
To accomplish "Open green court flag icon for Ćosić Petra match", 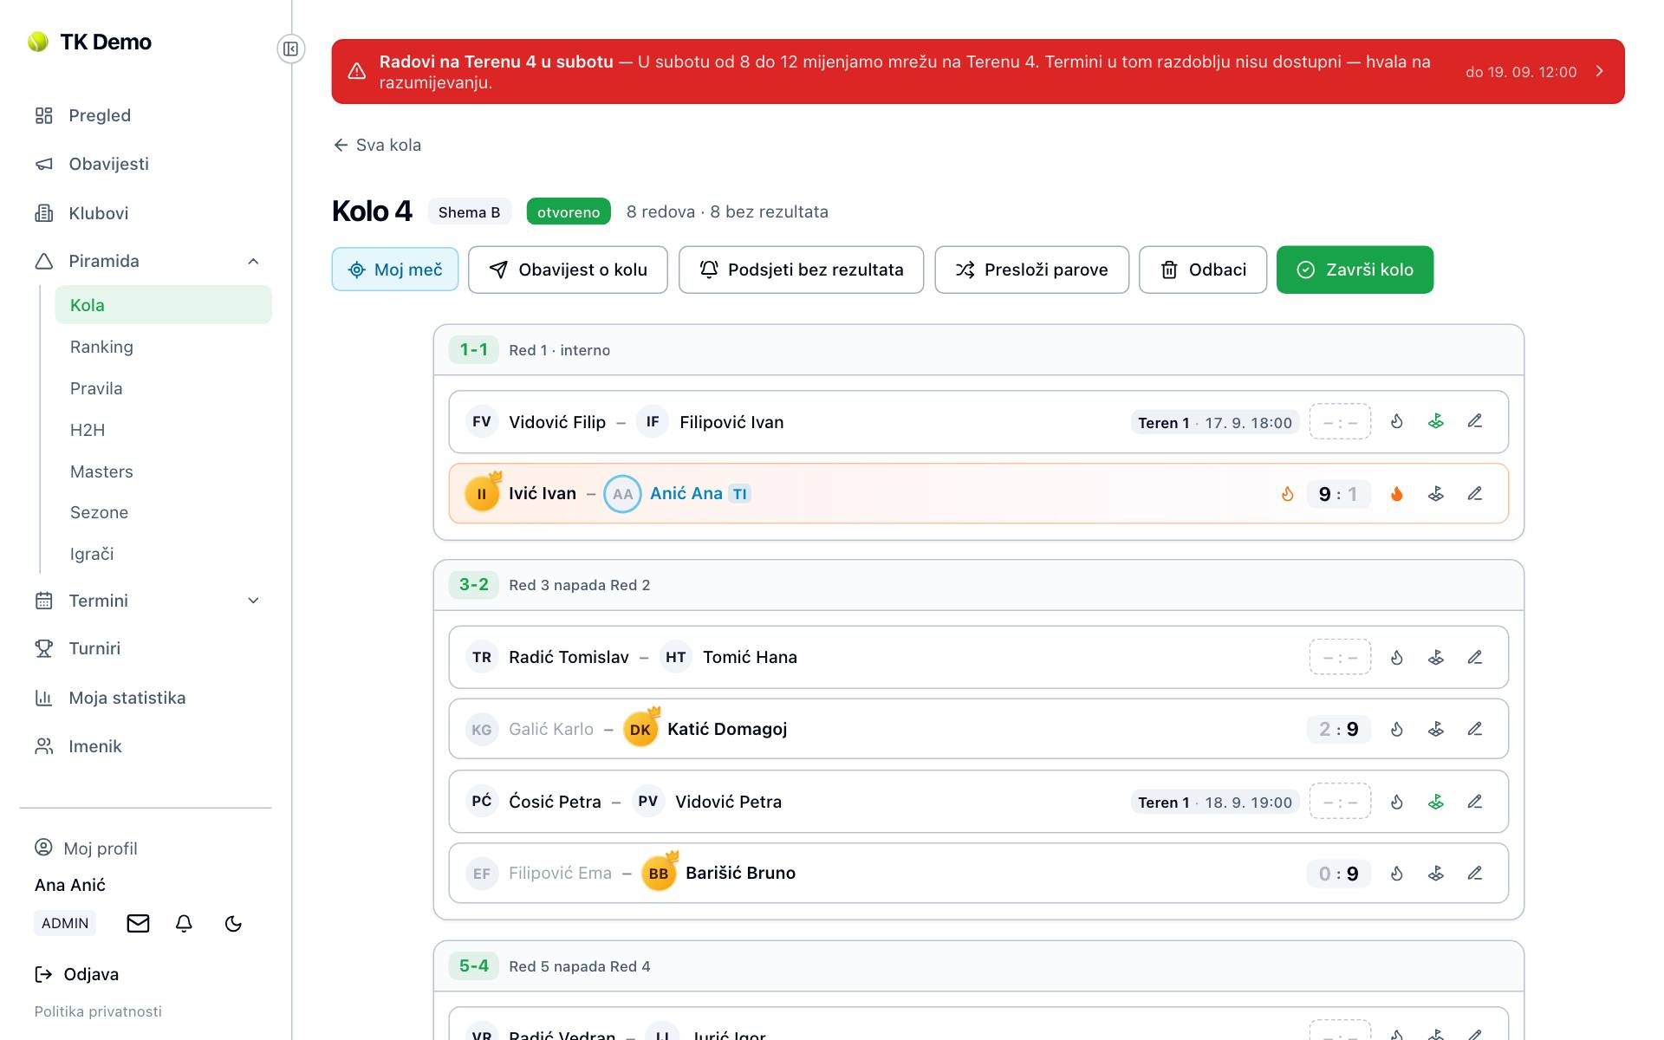I will pyautogui.click(x=1436, y=803).
